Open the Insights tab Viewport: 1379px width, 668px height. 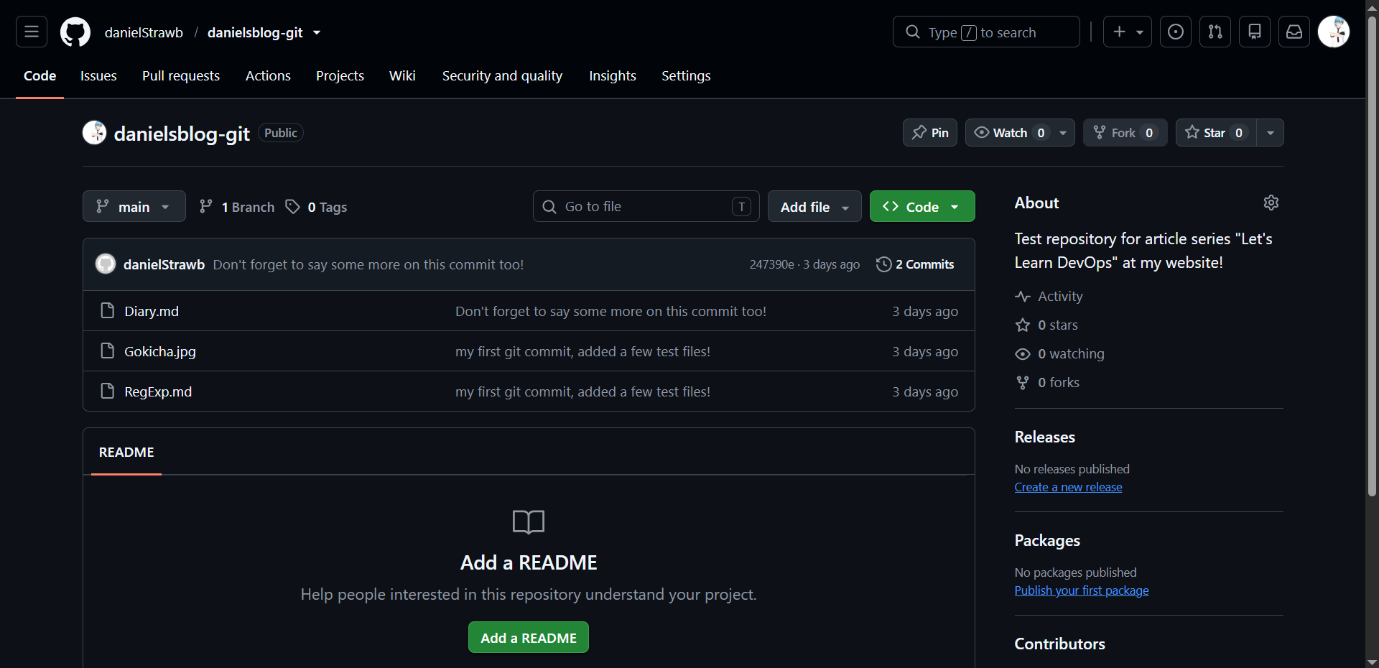pyautogui.click(x=613, y=75)
